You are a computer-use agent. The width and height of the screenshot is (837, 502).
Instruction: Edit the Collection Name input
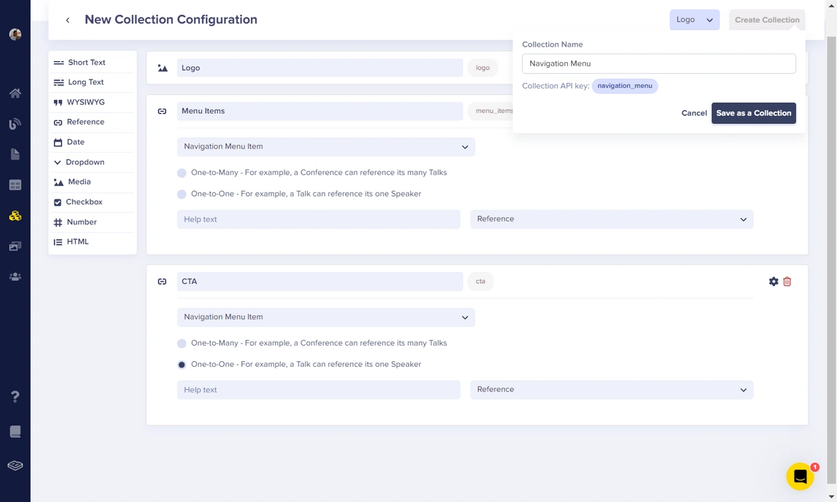658,63
